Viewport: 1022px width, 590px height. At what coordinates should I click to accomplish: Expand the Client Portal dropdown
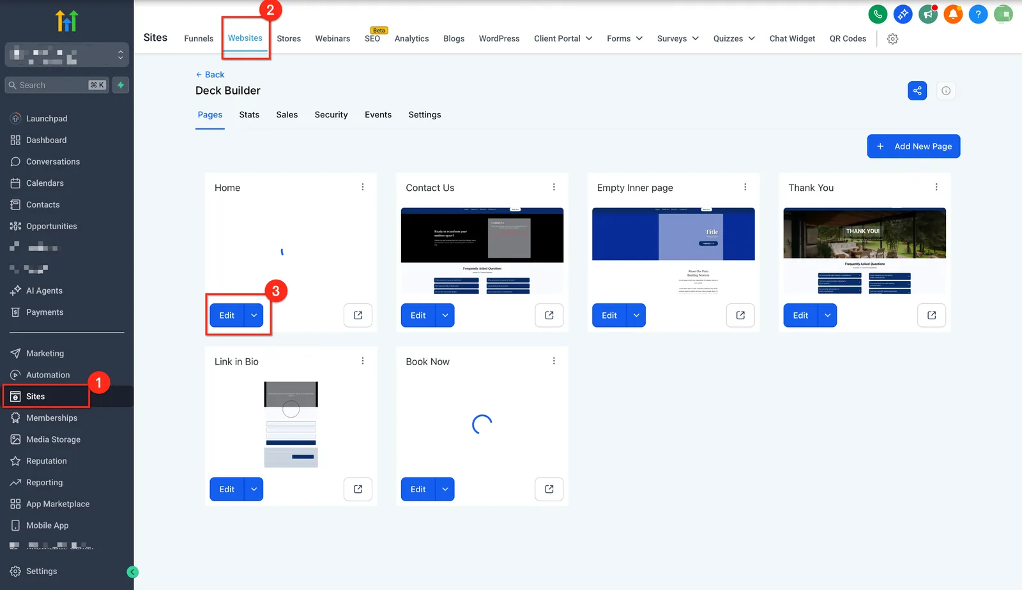pyautogui.click(x=563, y=38)
